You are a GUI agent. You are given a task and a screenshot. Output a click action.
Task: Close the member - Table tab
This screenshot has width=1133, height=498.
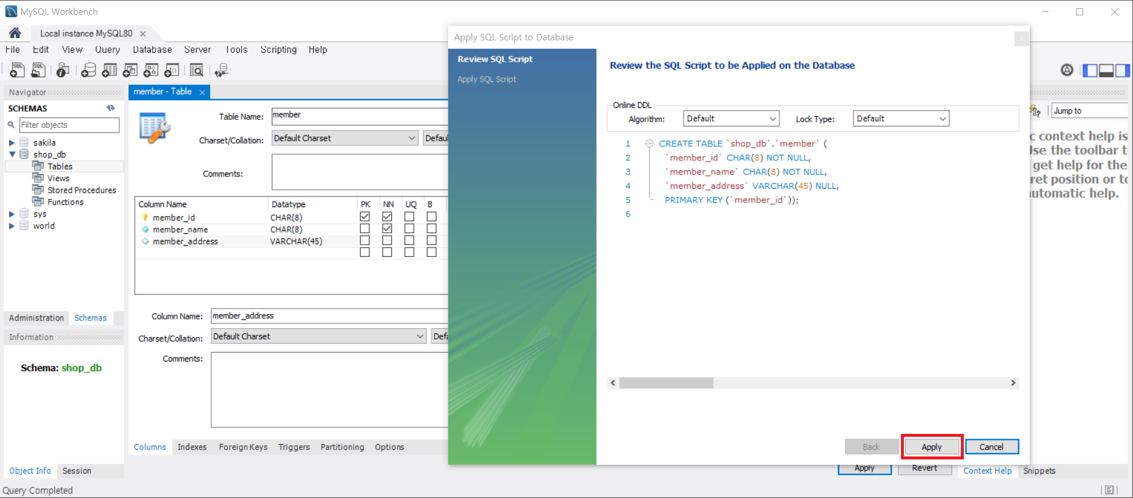point(202,92)
